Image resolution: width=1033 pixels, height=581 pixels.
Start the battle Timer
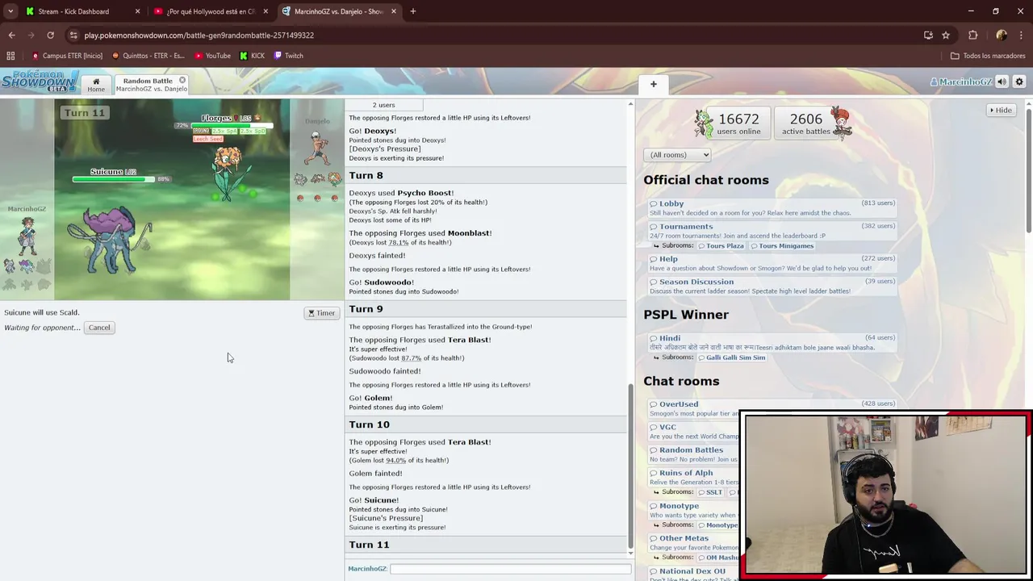click(321, 313)
